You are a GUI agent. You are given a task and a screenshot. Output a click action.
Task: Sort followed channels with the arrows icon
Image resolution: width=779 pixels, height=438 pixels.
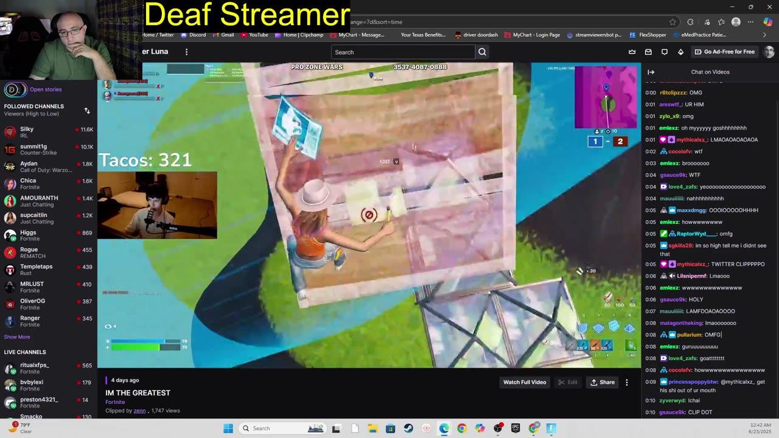[x=87, y=110]
